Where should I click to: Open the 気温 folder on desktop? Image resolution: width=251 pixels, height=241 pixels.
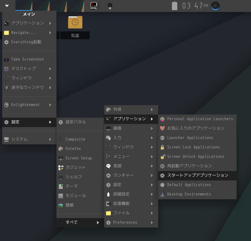[75, 22]
